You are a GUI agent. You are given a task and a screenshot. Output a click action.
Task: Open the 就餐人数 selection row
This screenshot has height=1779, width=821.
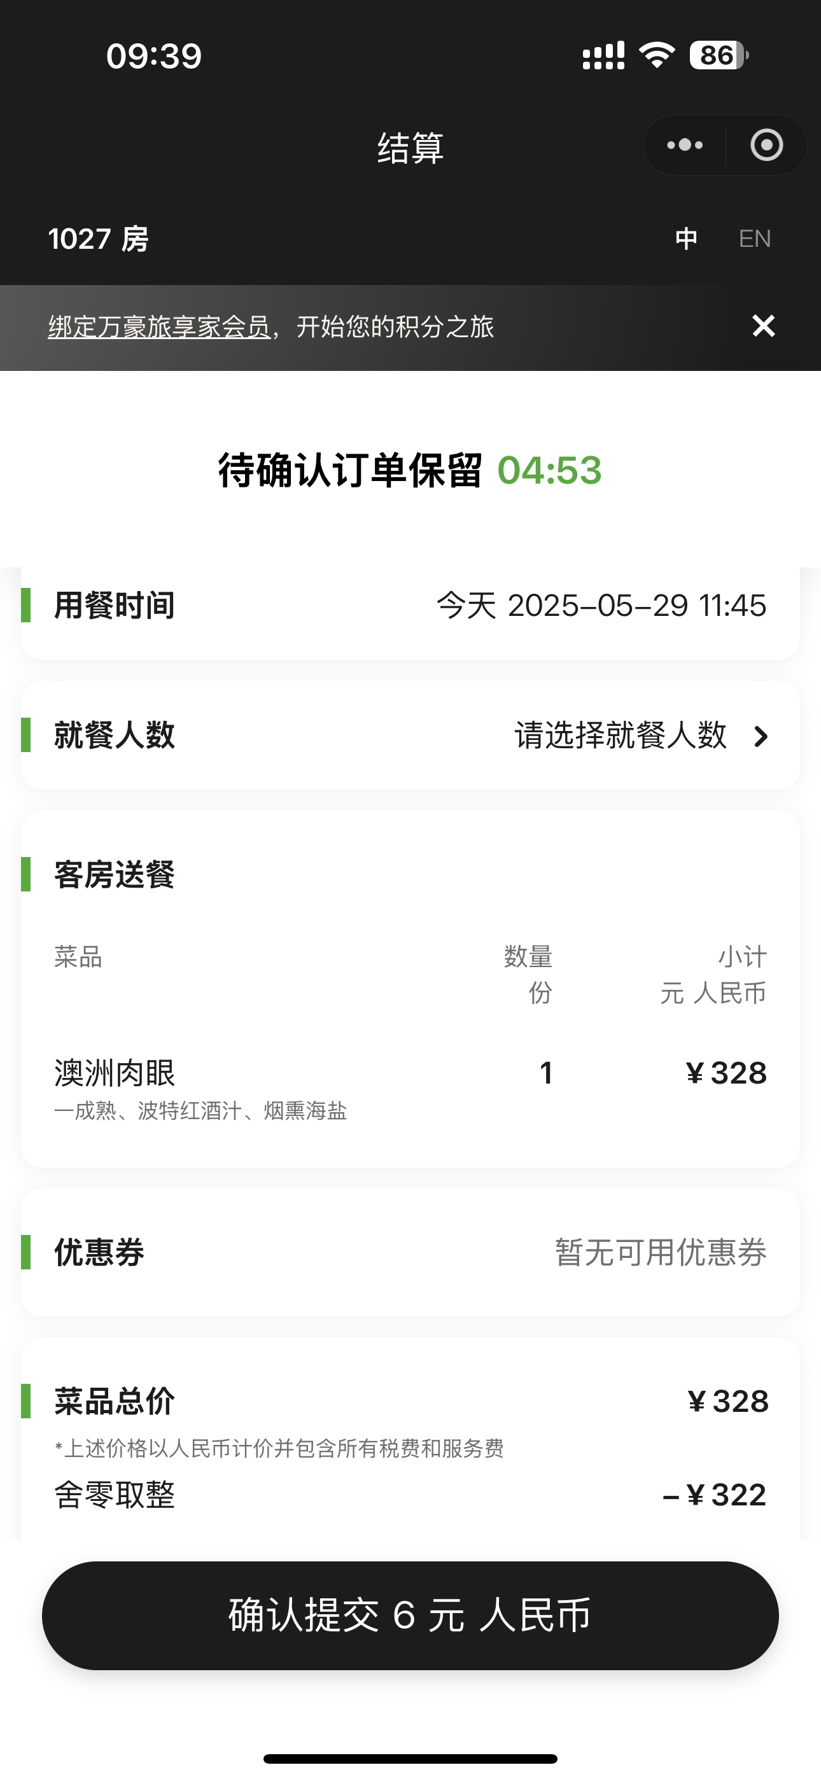[x=410, y=735]
